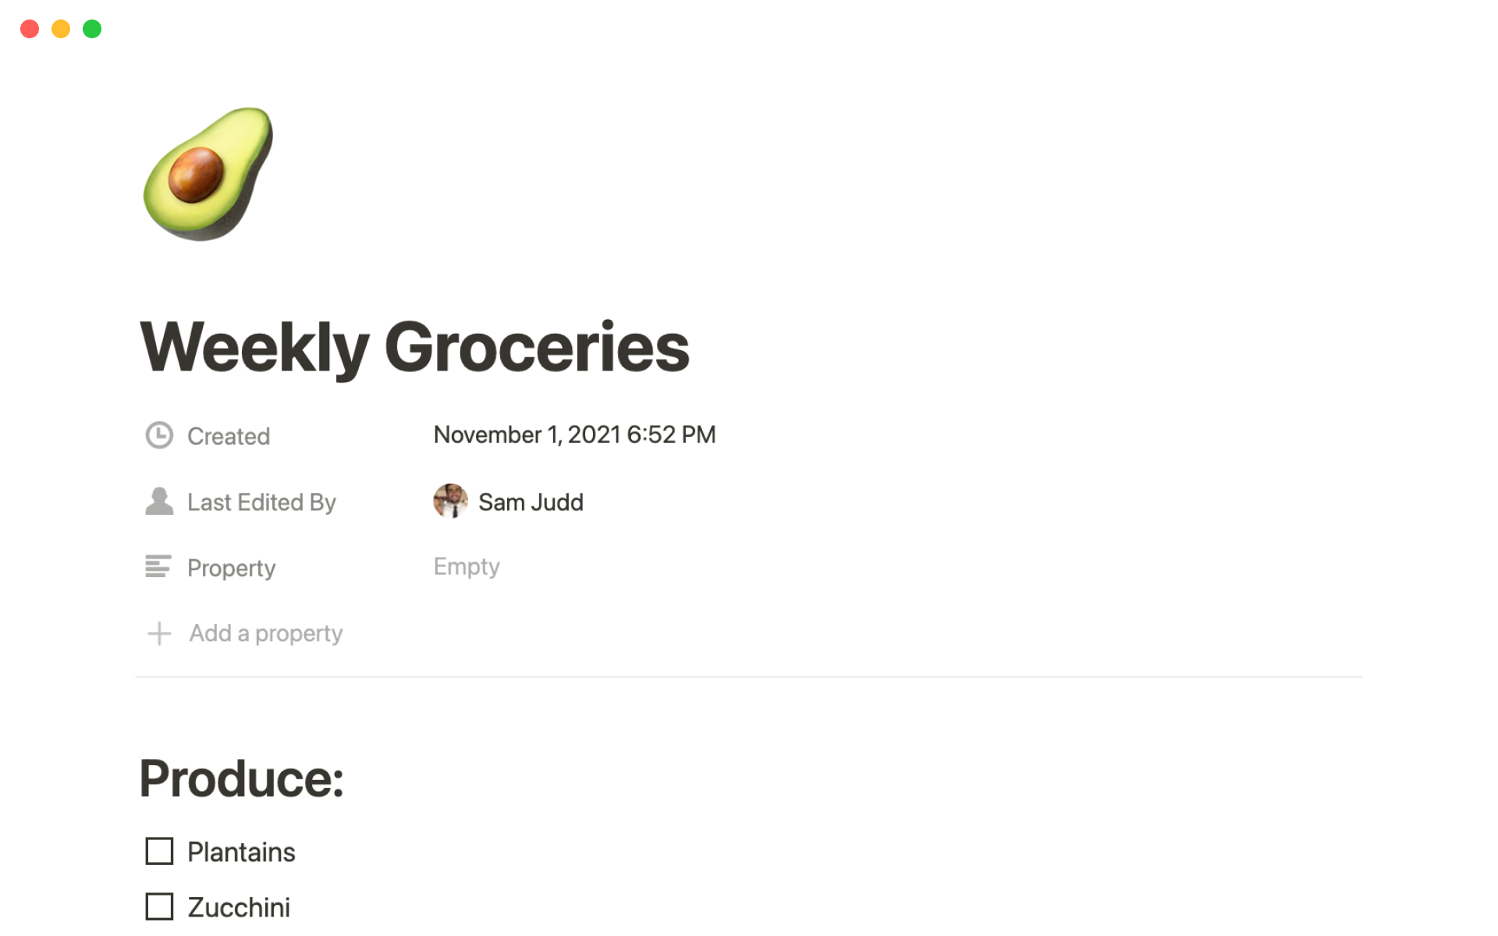
Task: Click the Property text lines icon
Action: coord(158,566)
